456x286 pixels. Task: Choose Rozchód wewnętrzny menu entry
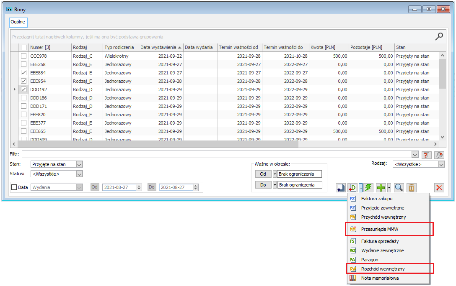pos(383,268)
